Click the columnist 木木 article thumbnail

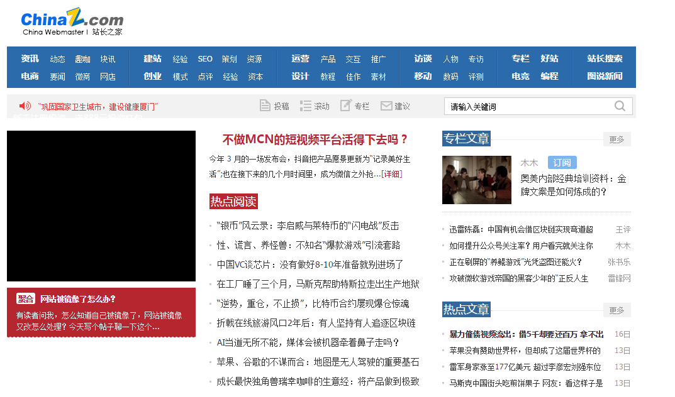477,180
